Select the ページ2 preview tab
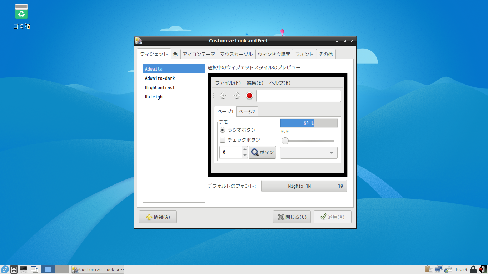This screenshot has width=488, height=274. tap(247, 111)
